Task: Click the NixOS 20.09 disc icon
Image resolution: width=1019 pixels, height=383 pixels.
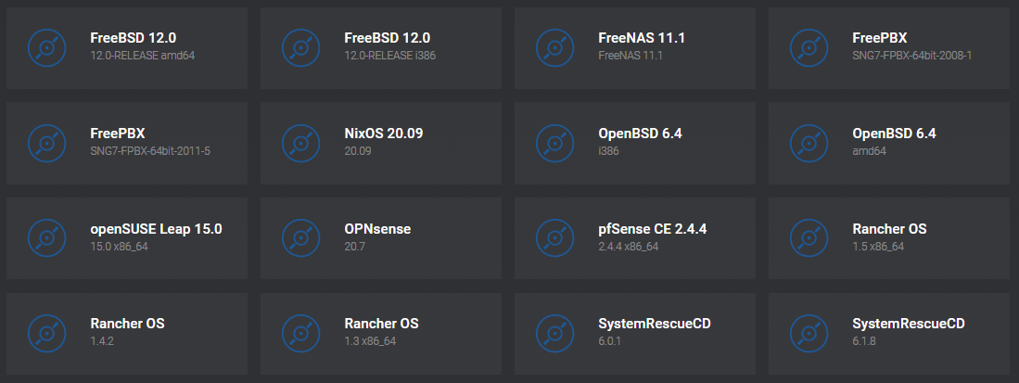Action: coord(301,143)
